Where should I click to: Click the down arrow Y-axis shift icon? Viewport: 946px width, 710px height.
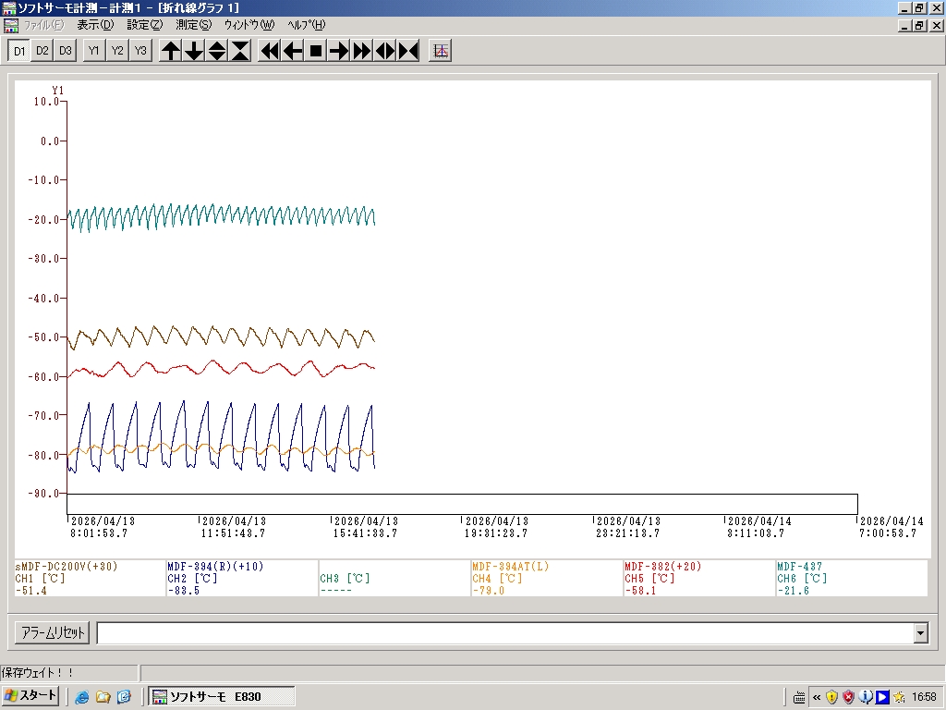194,51
